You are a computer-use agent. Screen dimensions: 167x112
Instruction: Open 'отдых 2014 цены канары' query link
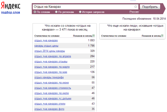coord(49,51)
